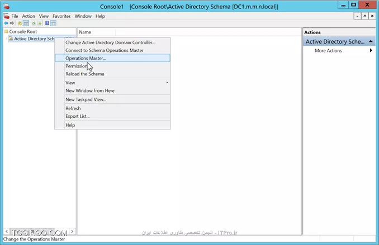
Task: Open the Favorites menu
Action: pyautogui.click(x=61, y=16)
